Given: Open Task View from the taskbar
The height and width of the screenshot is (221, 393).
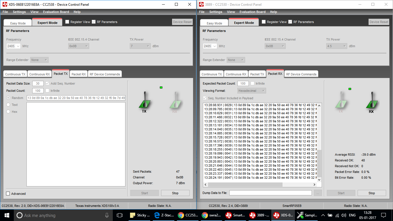Looking at the screenshot, I should (120, 215).
